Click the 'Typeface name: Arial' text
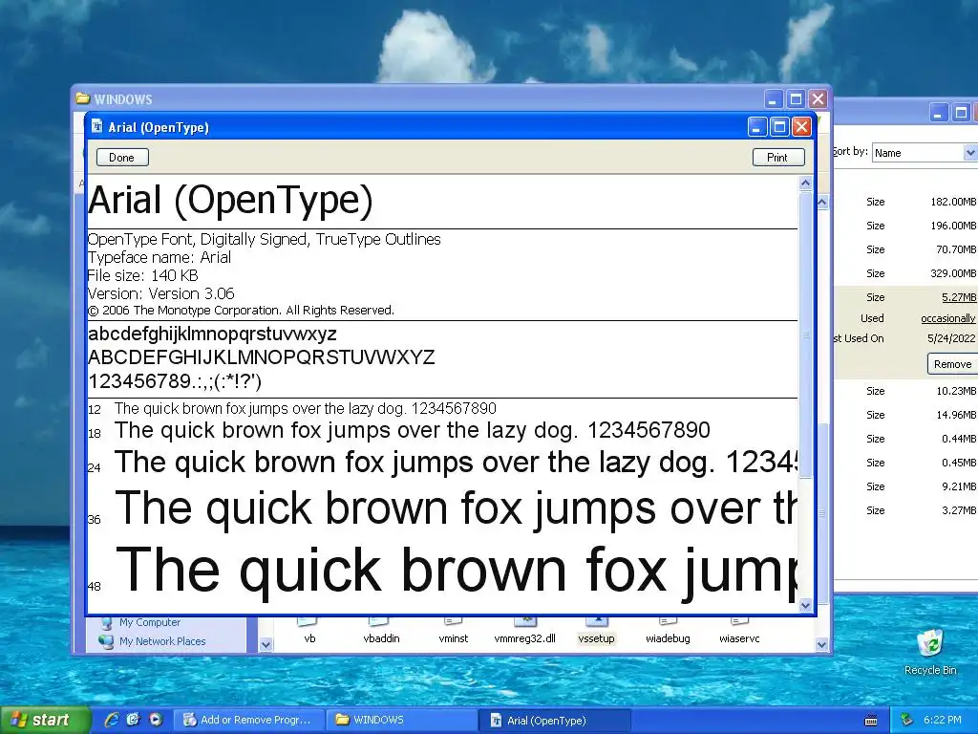 (x=159, y=257)
